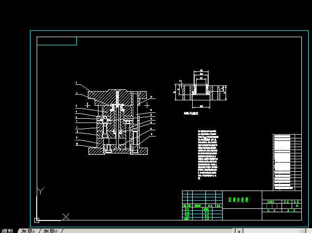
Task: Click the revision grid at the title block's left
Action: click(x=202, y=206)
